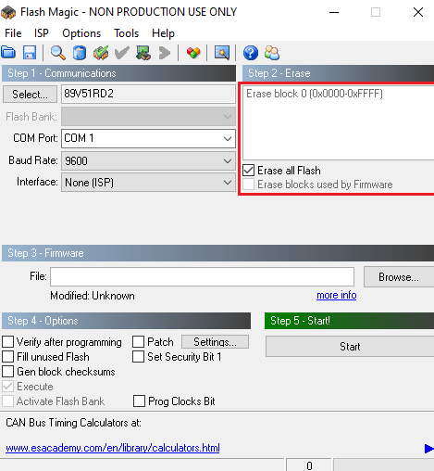Click the picture with wand toolbar icon

[222, 53]
